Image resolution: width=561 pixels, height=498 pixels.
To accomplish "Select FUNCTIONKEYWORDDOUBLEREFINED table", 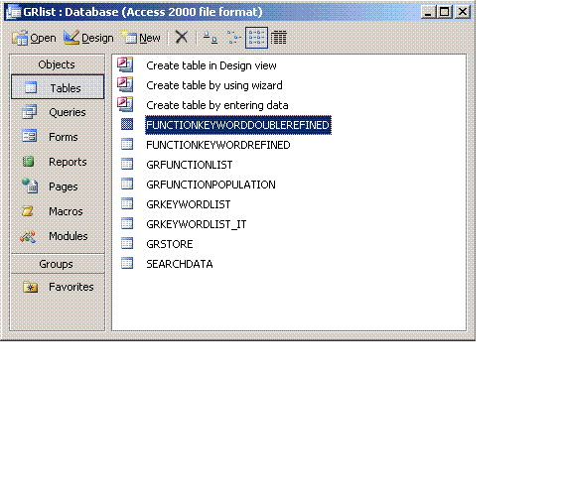I will [238, 125].
